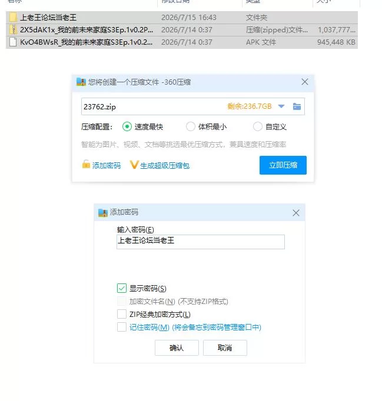
Task: Browse for destination with the folder icon
Action: 297,106
